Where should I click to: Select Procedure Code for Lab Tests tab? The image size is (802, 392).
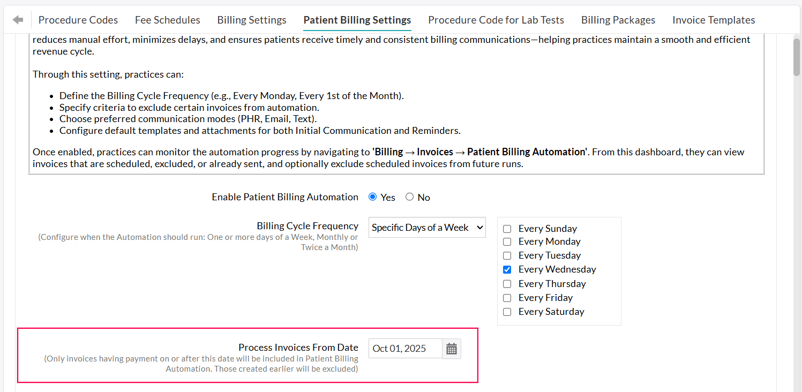pyautogui.click(x=496, y=20)
